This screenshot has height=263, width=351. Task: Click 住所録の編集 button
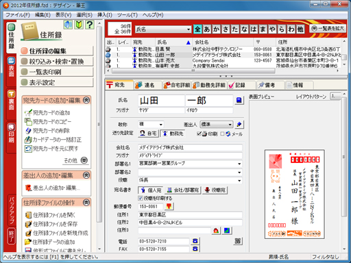pos(57,51)
